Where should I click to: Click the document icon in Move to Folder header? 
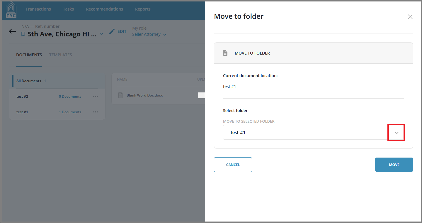(x=225, y=53)
